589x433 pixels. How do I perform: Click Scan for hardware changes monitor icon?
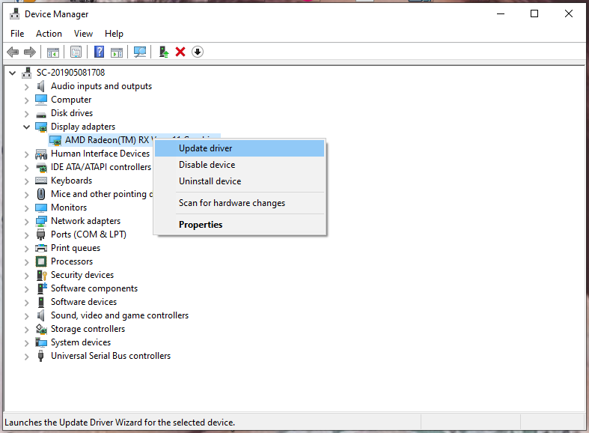pyautogui.click(x=140, y=52)
